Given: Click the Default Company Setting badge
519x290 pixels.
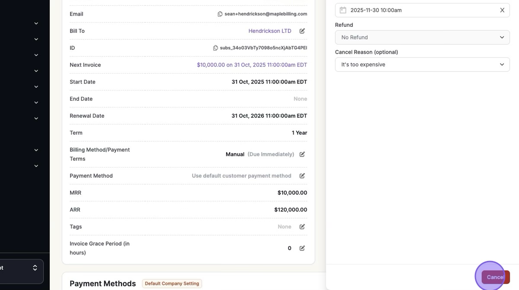Looking at the screenshot, I should click(x=172, y=284).
